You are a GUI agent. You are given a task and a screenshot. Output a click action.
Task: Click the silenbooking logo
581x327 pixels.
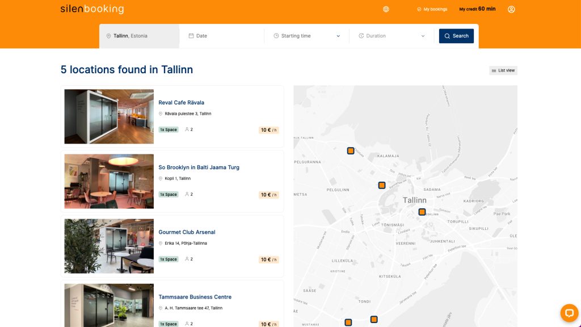[92, 9]
